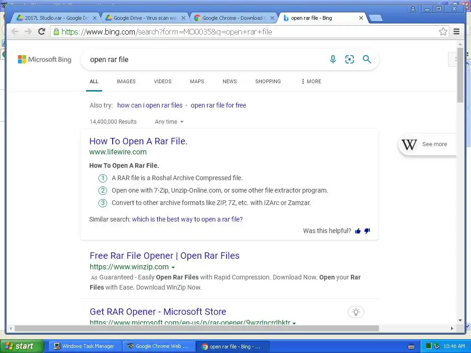Click the green monitor tray icon
The image size is (471, 353).
429,346
